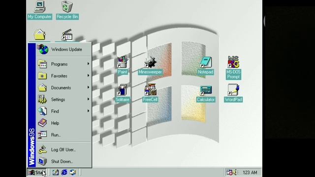Open the Favorites menu entry

(x=64, y=76)
